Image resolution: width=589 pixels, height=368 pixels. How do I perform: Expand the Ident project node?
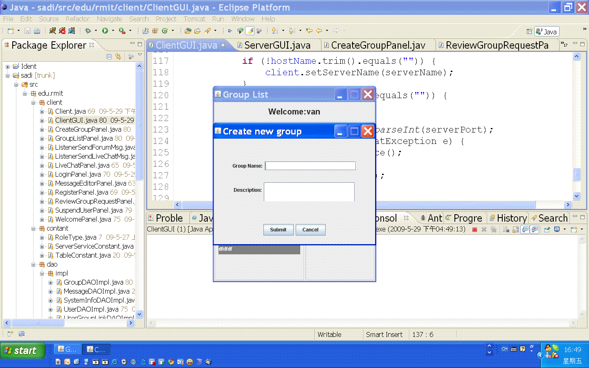click(x=7, y=66)
